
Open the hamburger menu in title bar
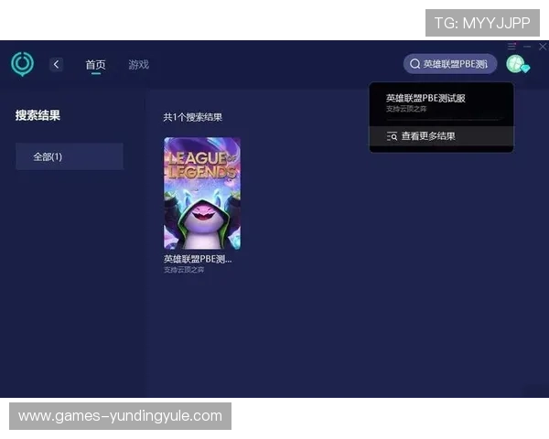click(511, 47)
